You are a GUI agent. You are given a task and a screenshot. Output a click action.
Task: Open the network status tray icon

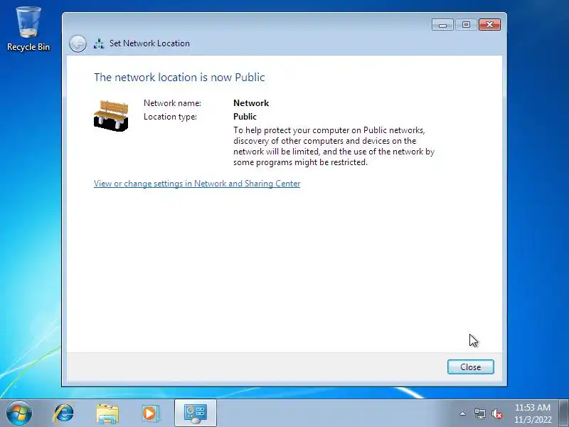[x=479, y=413]
